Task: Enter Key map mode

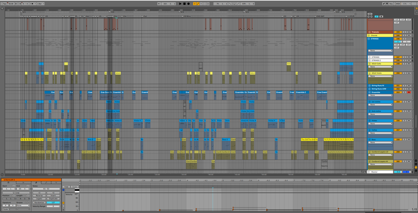Action: (x=391, y=3)
